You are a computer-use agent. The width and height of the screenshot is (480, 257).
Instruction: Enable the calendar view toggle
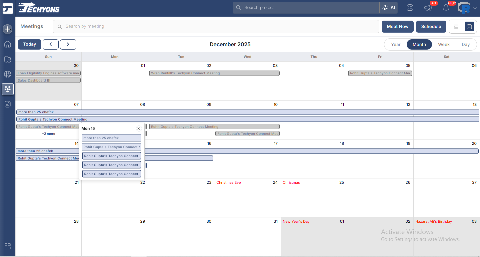tap(469, 27)
